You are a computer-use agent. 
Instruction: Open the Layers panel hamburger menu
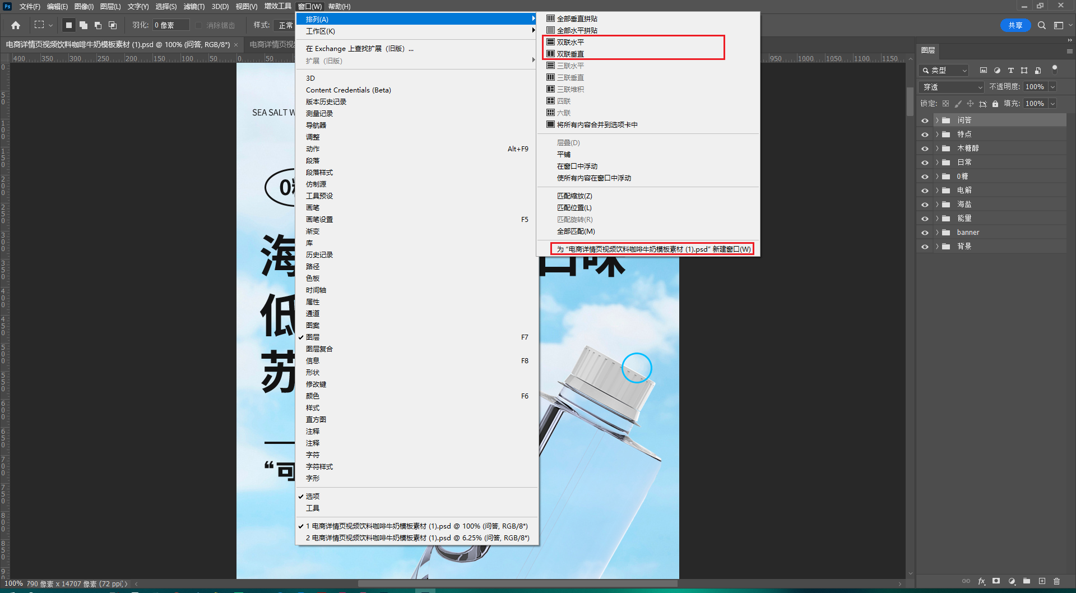[1069, 51]
